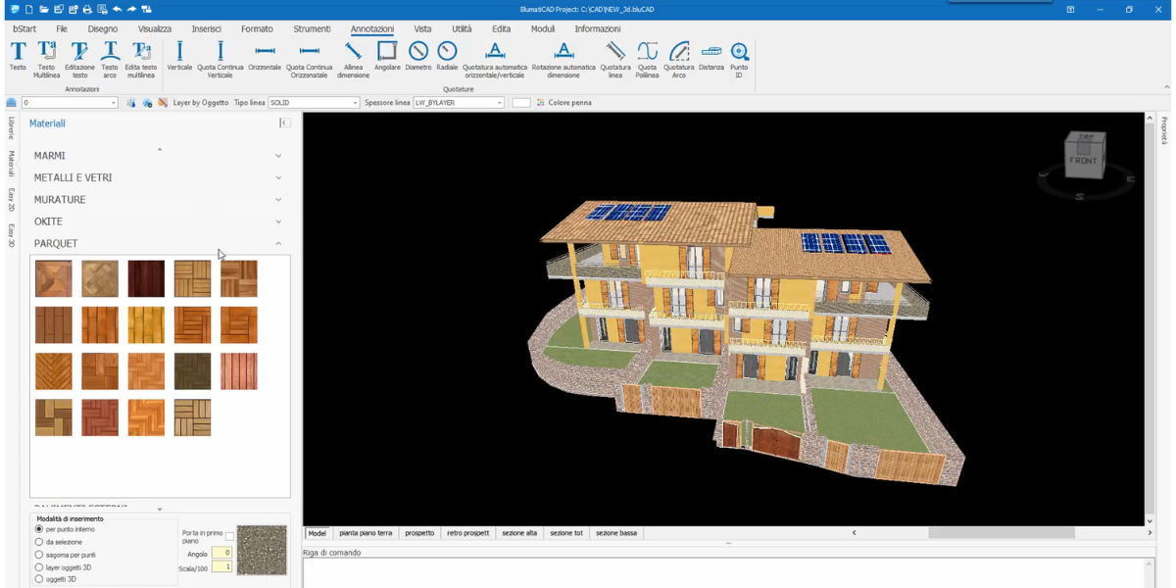The image size is (1176, 588).
Task: Open the Tipo linea SOLID dropdown
Action: pyautogui.click(x=355, y=103)
